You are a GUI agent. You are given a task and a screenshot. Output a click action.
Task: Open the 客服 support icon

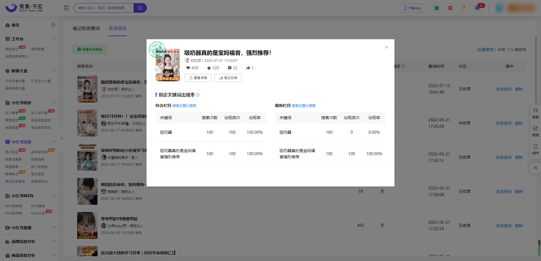tap(535, 113)
